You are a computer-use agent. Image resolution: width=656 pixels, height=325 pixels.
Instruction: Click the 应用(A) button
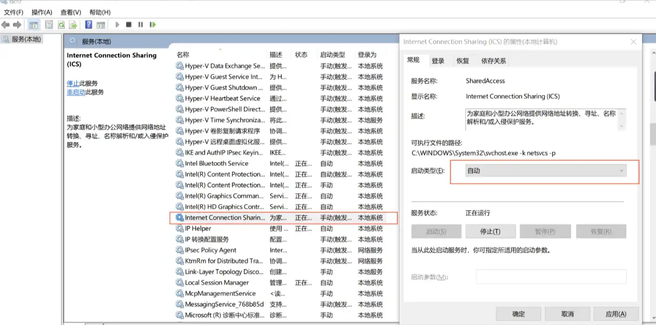[616, 314]
